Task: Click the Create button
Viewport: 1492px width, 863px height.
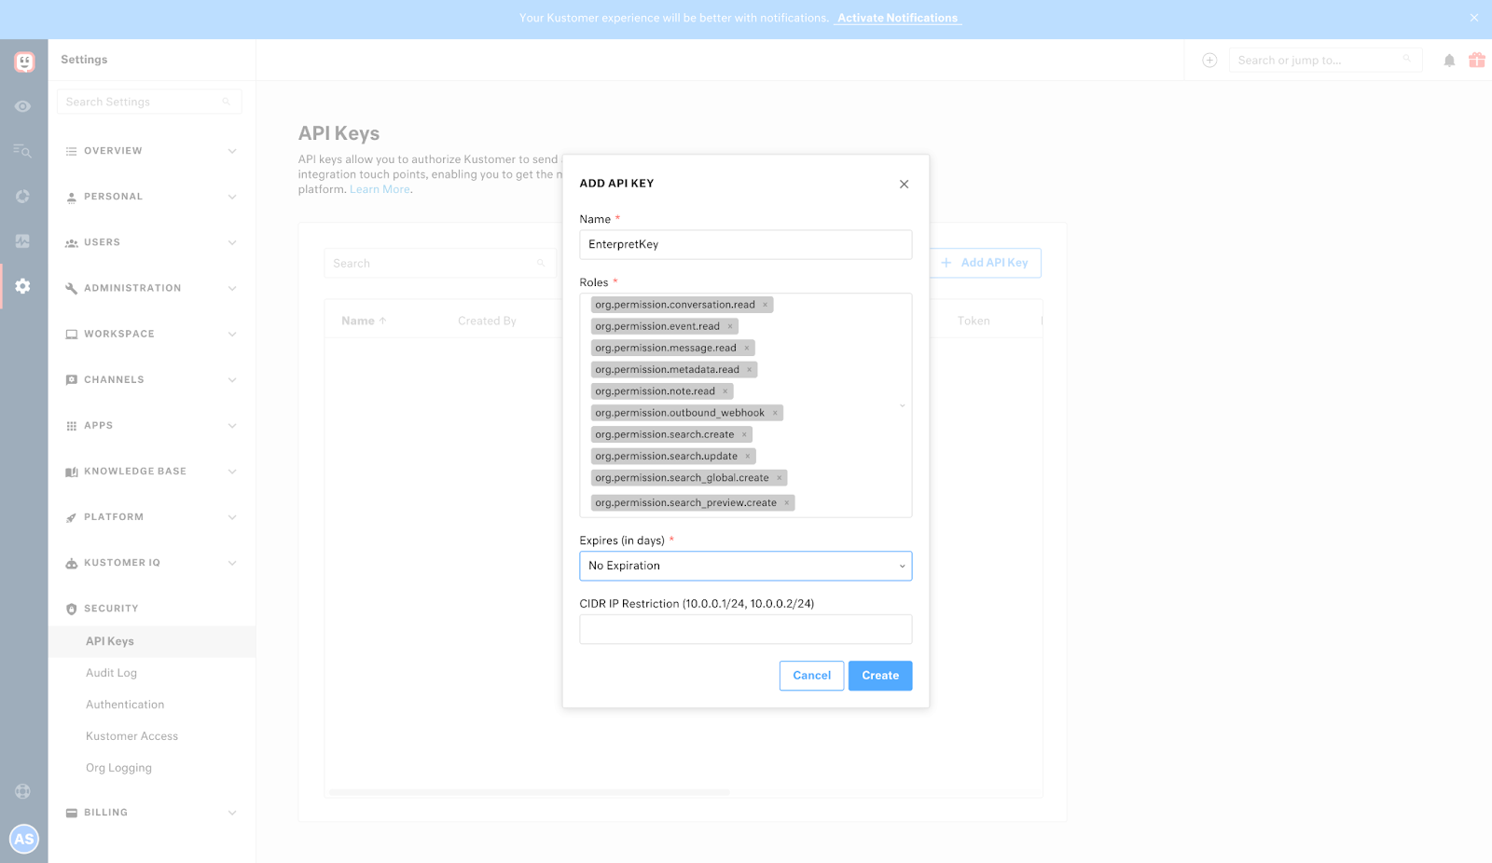Action: (880, 676)
